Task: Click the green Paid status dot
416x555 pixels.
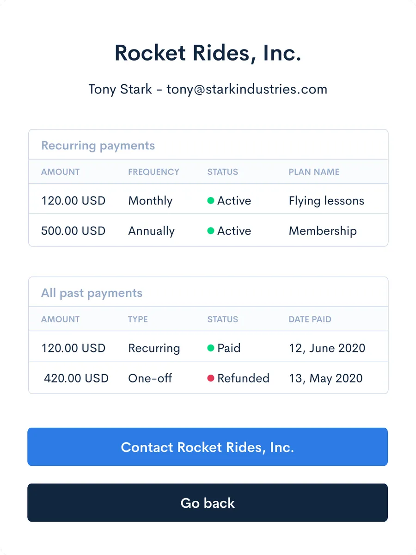Action: [x=211, y=348]
